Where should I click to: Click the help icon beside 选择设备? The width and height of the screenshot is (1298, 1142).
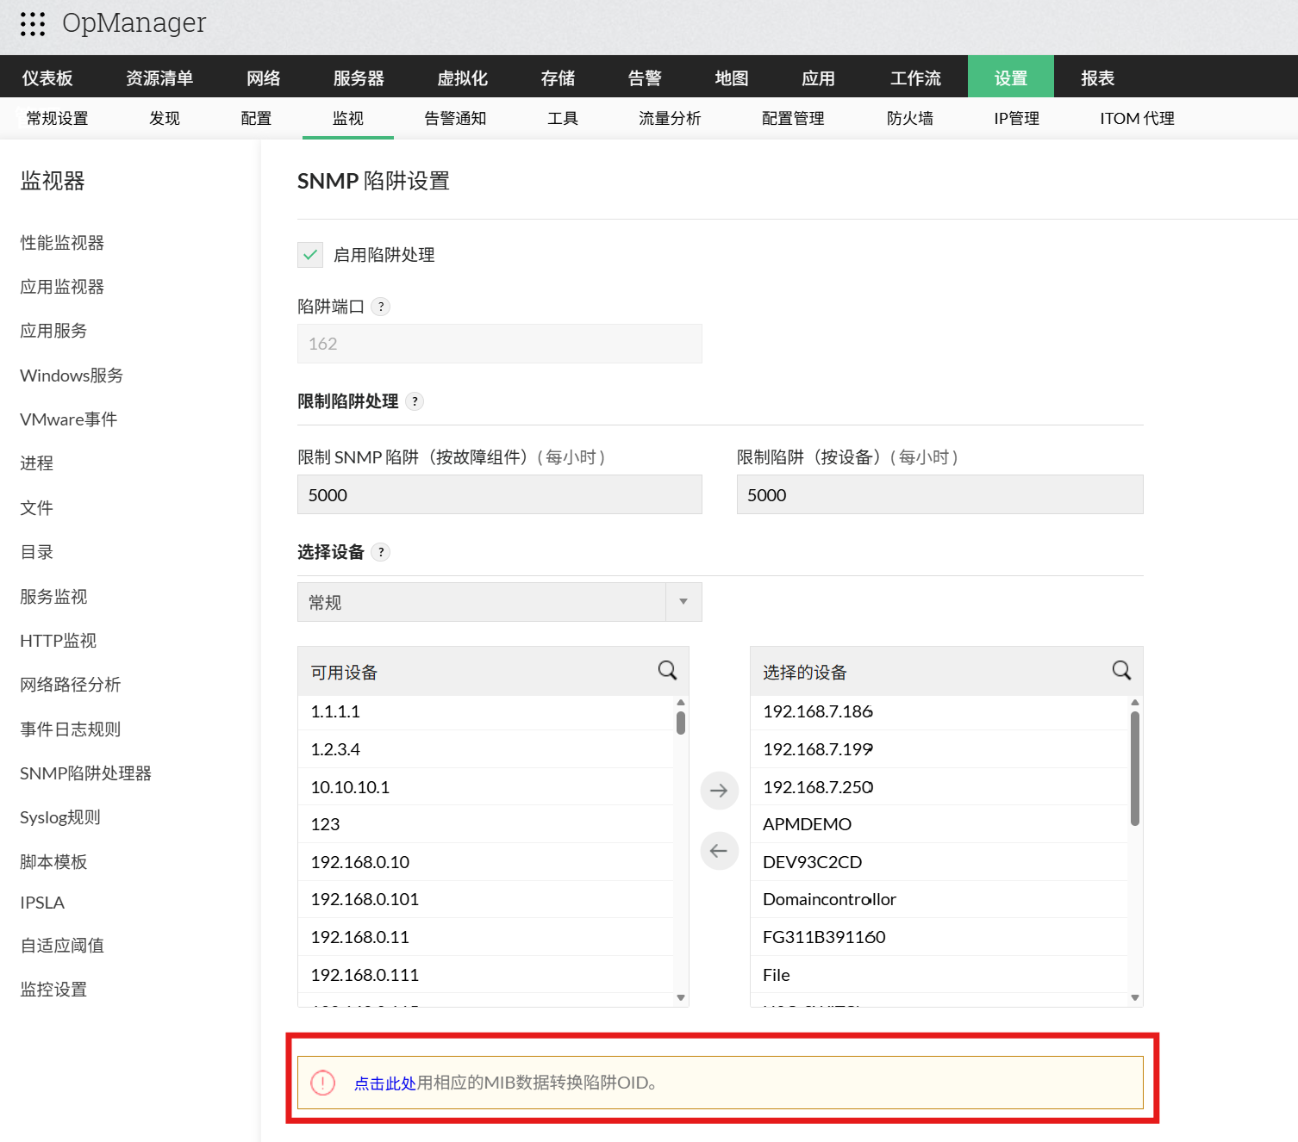coord(381,552)
